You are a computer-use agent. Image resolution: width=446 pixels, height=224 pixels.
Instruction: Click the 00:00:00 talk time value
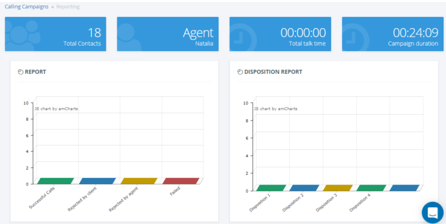click(x=303, y=33)
